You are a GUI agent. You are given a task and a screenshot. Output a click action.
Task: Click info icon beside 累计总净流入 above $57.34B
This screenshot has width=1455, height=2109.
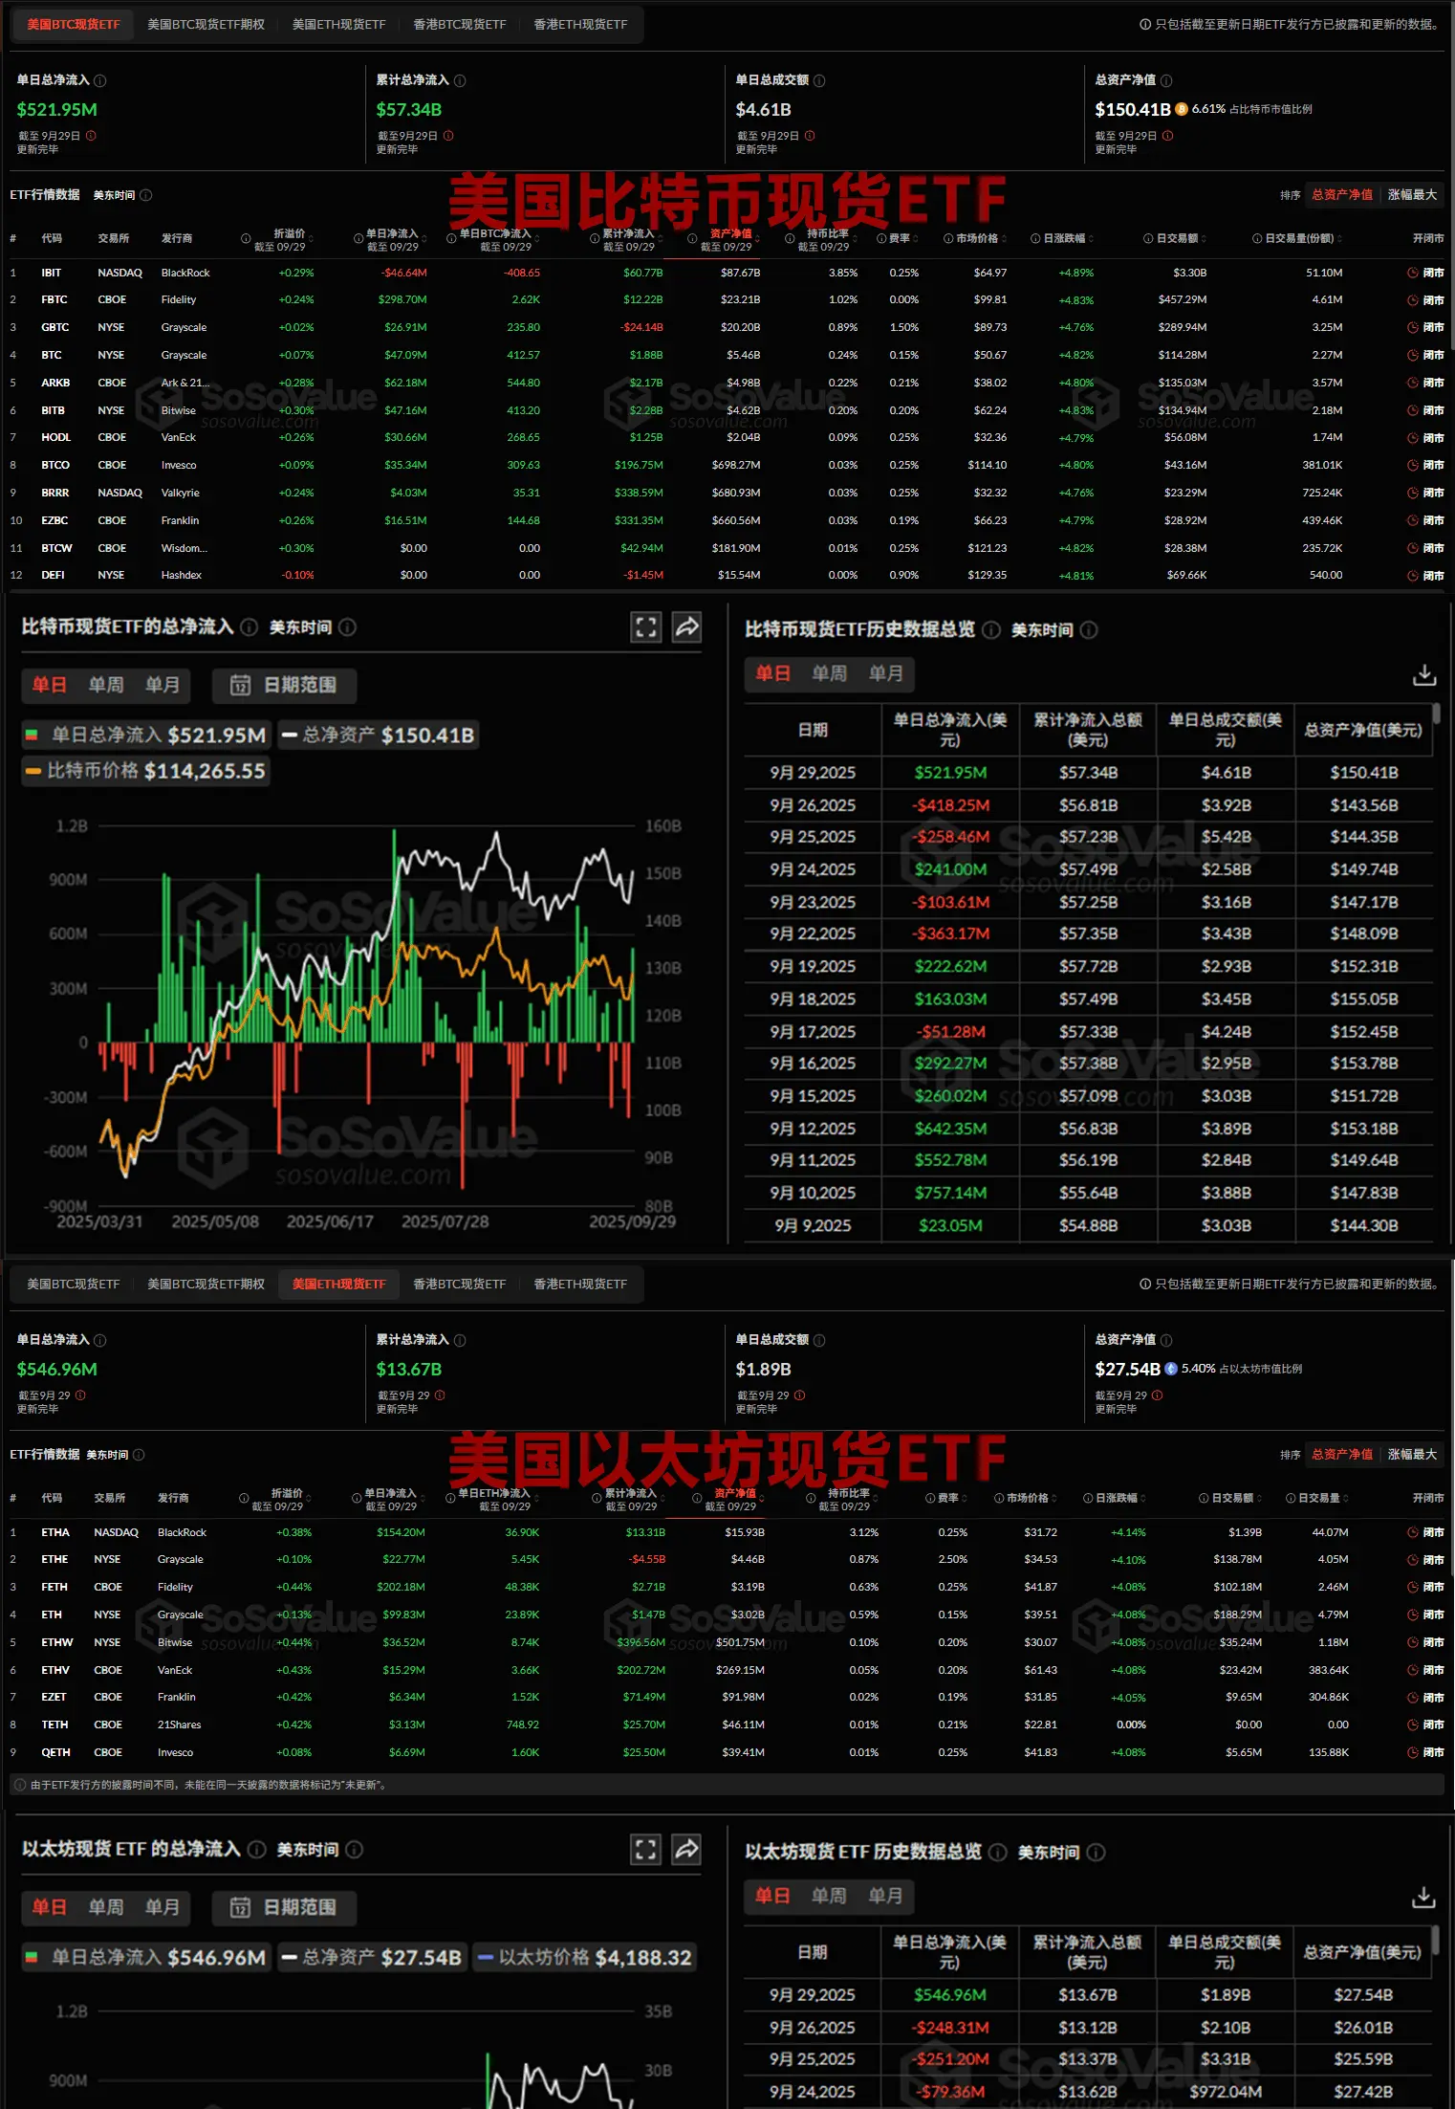[x=460, y=80]
